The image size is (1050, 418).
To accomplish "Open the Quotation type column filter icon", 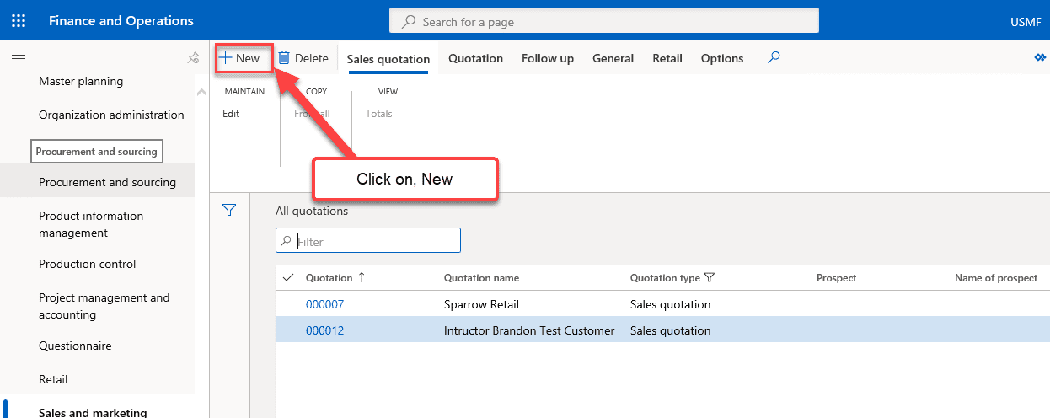I will coord(709,277).
